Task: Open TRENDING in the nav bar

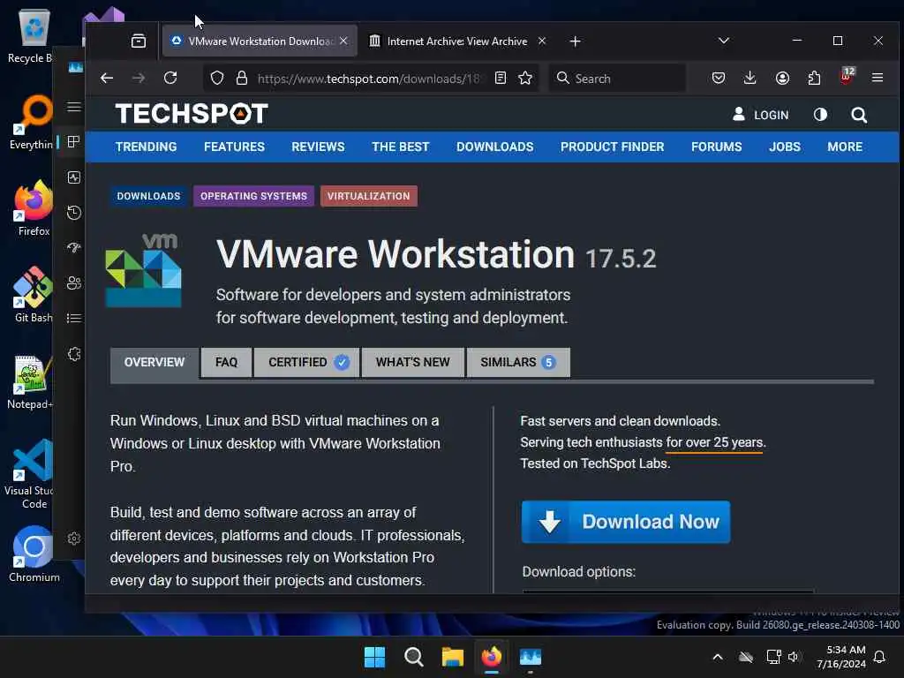Action: tap(146, 147)
